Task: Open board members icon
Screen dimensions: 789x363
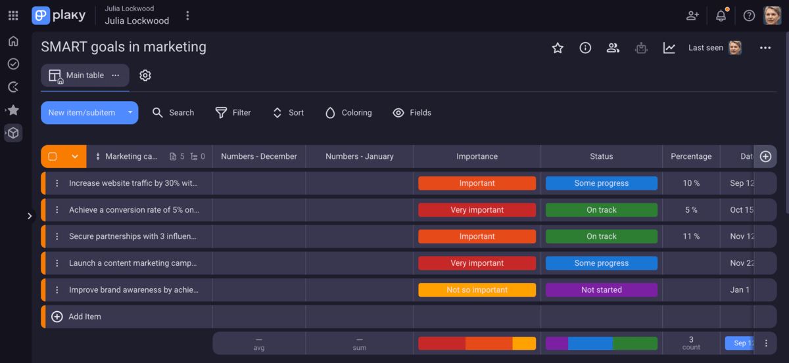Action: (613, 48)
